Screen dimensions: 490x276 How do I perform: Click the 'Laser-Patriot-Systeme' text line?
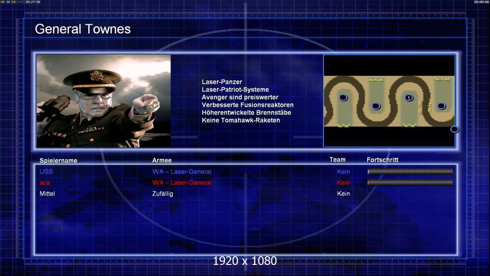tap(235, 90)
